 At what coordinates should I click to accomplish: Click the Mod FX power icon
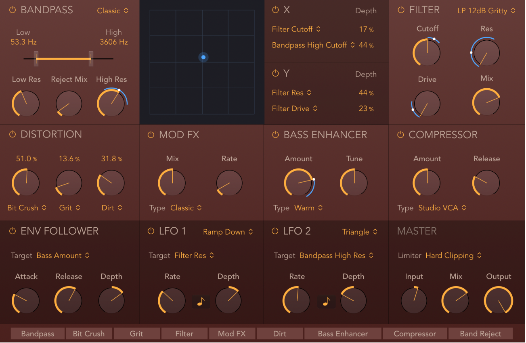coord(151,135)
